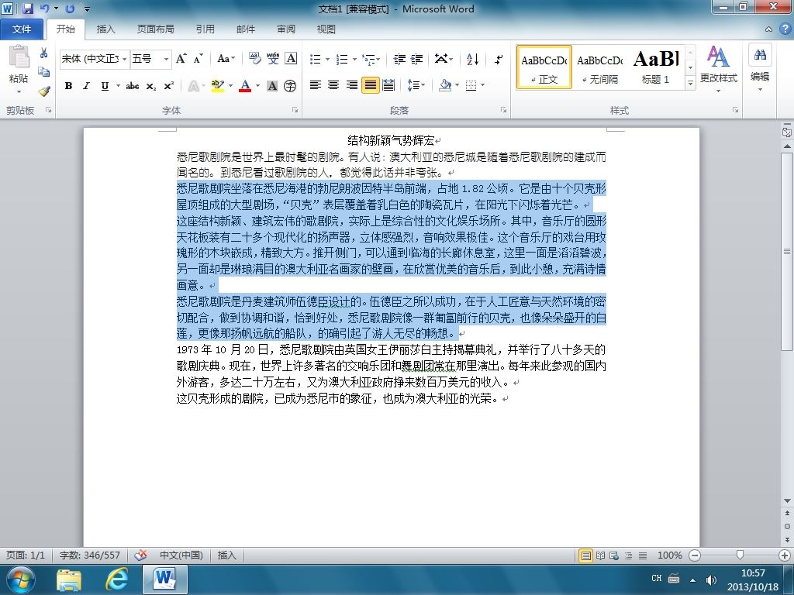Viewport: 794px width, 595px height.
Task: Toggle Italic formatting
Action: (87, 86)
